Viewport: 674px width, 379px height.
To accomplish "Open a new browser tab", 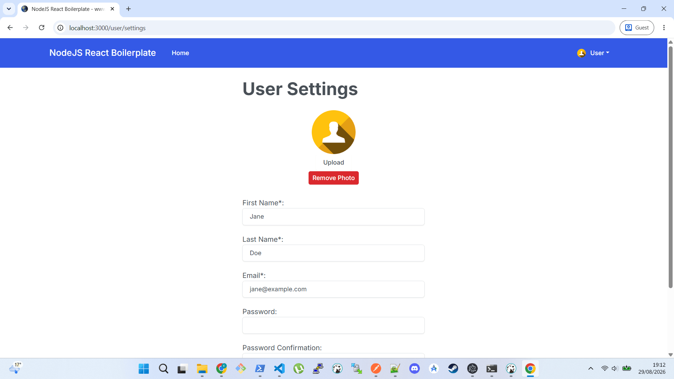I will 128,9.
